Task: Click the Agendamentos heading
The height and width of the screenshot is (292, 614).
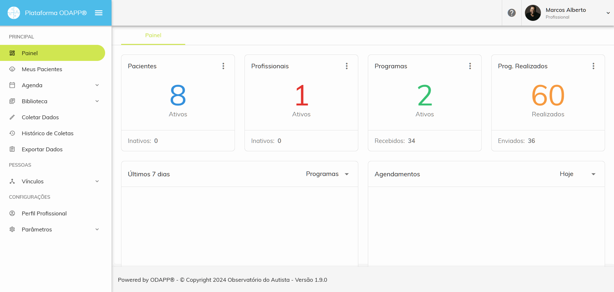Action: tap(397, 174)
